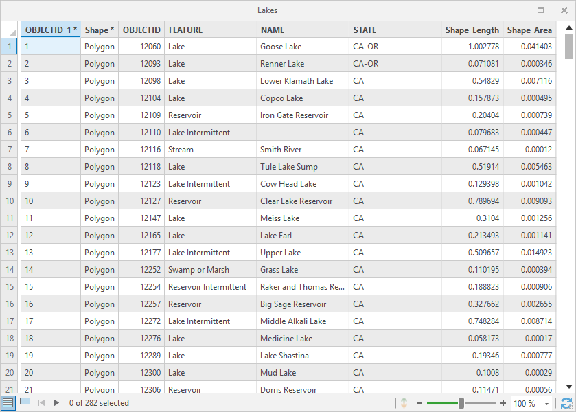
Task: Select the OBJECTID column header
Action: click(x=141, y=30)
